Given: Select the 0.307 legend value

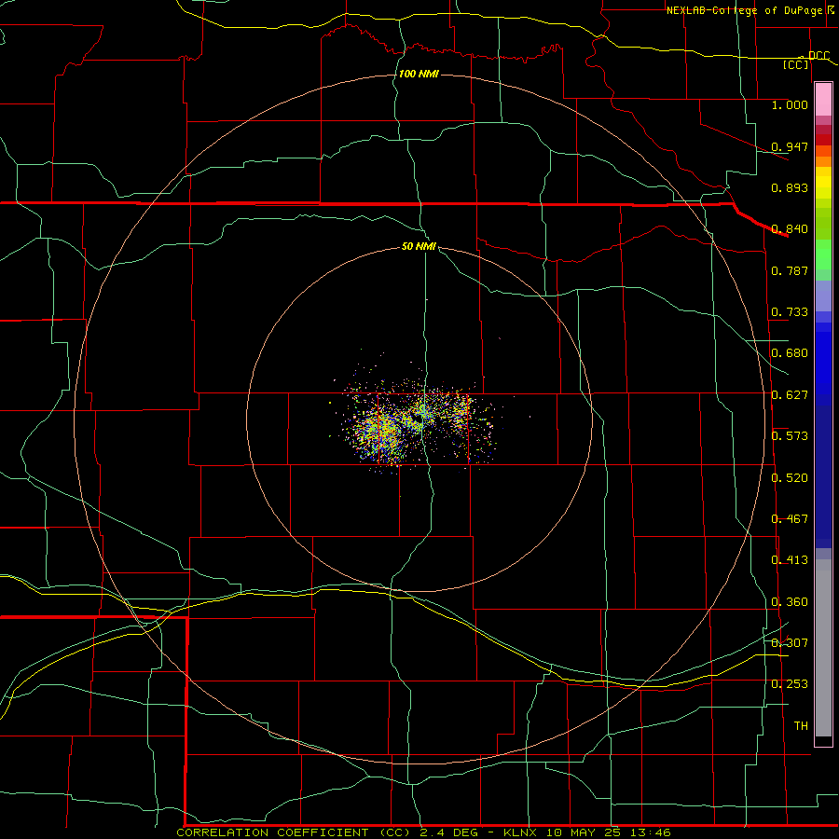Looking at the screenshot, I should click(x=790, y=643).
